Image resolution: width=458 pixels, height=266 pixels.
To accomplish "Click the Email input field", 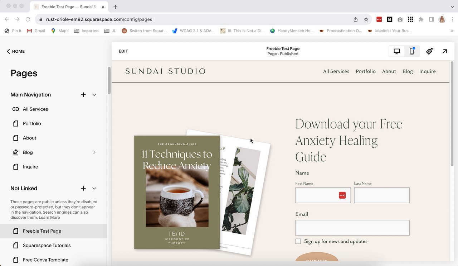I will (x=352, y=228).
